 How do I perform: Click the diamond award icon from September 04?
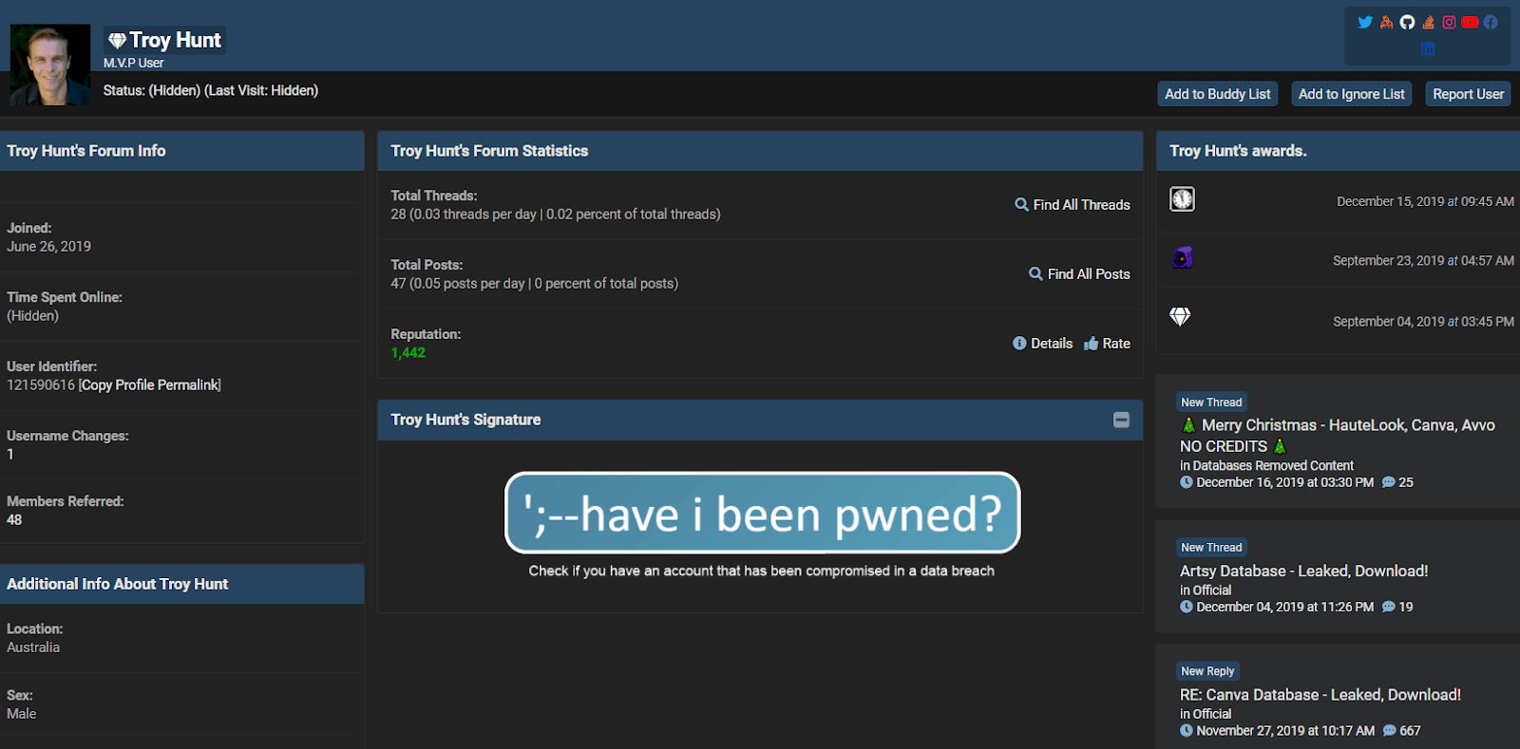point(1180,316)
